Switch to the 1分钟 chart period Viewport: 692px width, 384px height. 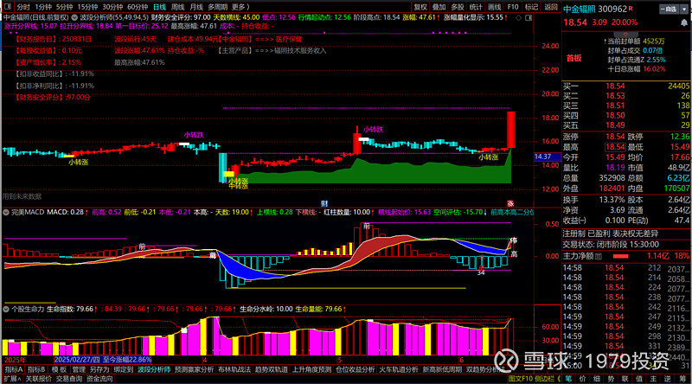[43, 7]
